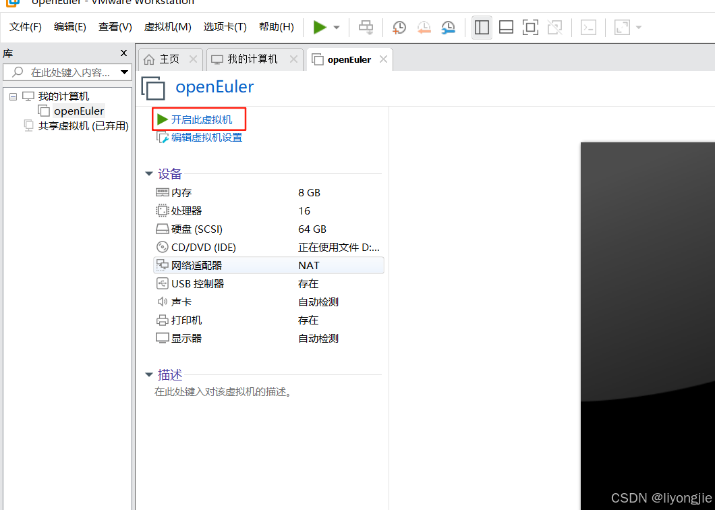715x510 pixels.
Task: Open the 帮助(H) menu
Action: 277,27
